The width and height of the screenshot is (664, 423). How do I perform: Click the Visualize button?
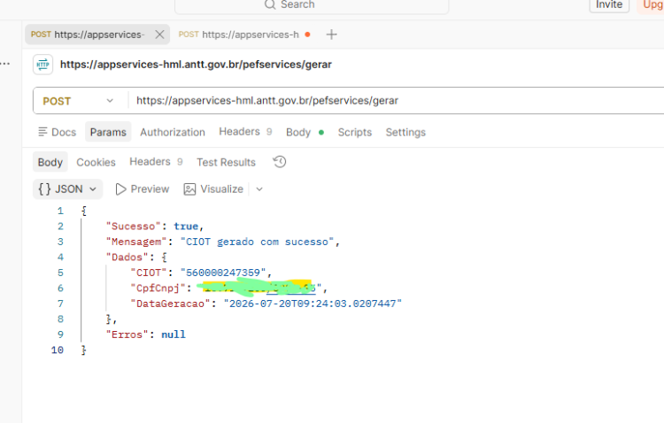point(213,188)
